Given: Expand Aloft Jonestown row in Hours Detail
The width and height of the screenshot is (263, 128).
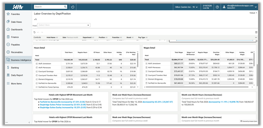Looking at the screenshot, I should click(37, 63).
